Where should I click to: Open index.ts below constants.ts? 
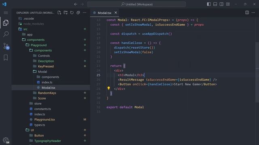(x=40, y=114)
